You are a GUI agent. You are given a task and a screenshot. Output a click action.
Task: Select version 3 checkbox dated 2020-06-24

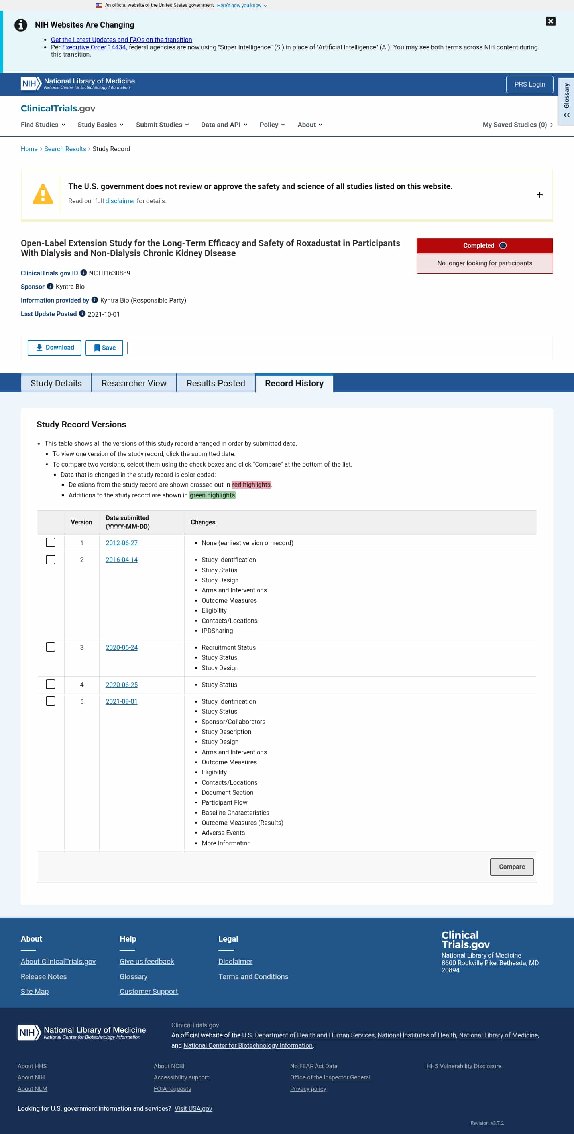(x=51, y=647)
